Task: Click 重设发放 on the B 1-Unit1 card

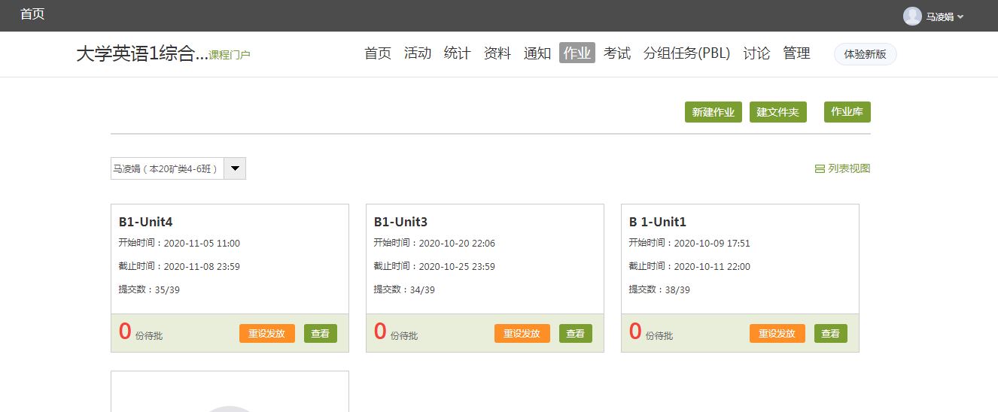Action: coord(777,333)
